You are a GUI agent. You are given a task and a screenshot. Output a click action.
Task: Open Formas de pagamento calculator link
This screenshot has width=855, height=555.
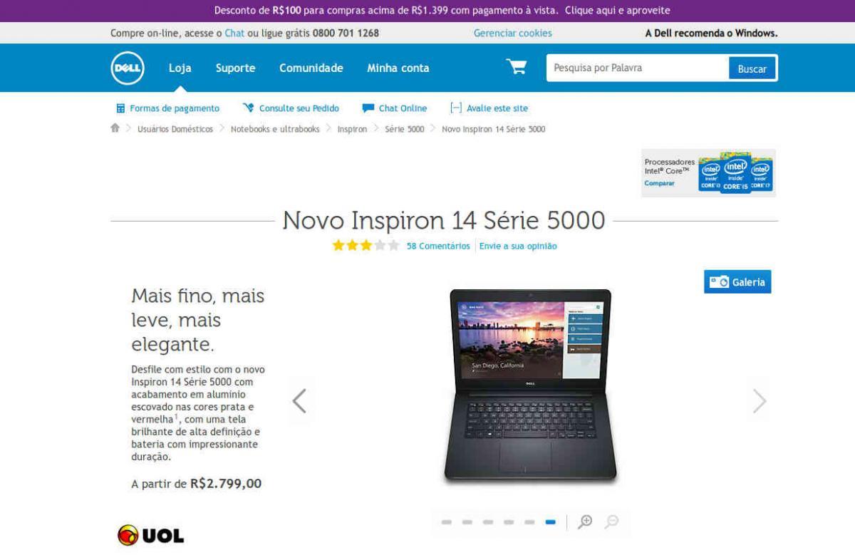[x=168, y=108]
